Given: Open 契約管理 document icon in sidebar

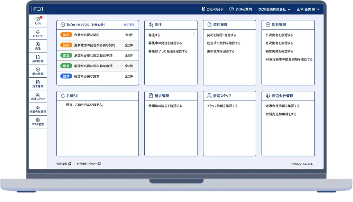Looking at the screenshot, I should pos(38,59).
